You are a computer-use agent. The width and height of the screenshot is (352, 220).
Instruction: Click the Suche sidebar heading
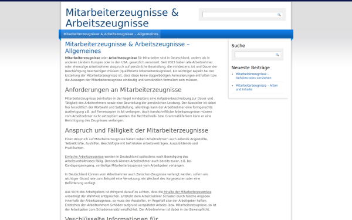tap(238, 46)
